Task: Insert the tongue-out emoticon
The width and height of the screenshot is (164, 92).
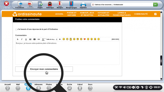Action: click(95, 39)
